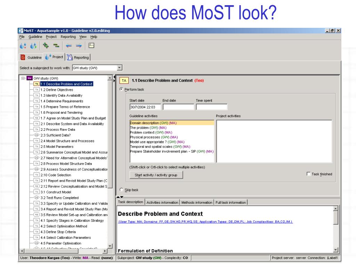Click the User Type and Domains hyperlink
356x267 pixels.
205,221
